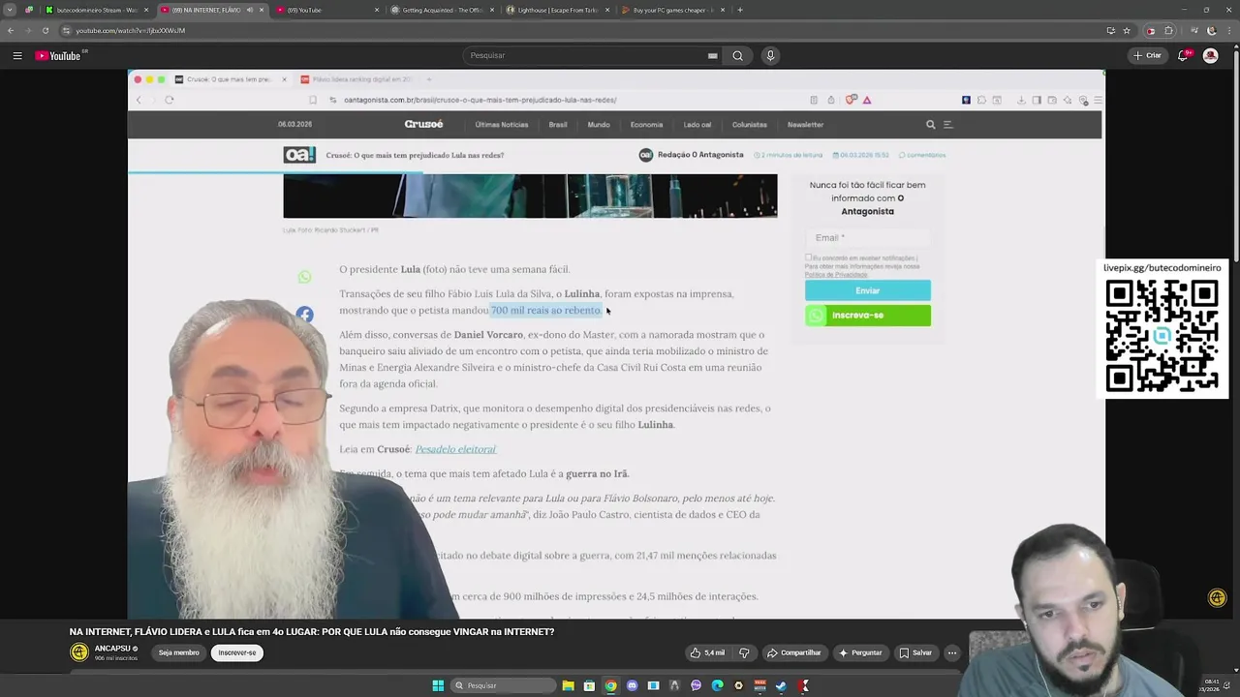Open the Colunistas section in Crusoé navigation

click(x=750, y=125)
